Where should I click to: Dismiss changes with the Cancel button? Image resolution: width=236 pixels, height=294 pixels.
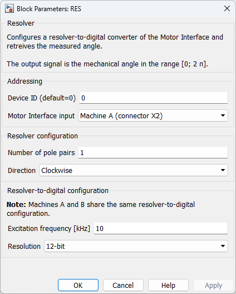coord(123,285)
